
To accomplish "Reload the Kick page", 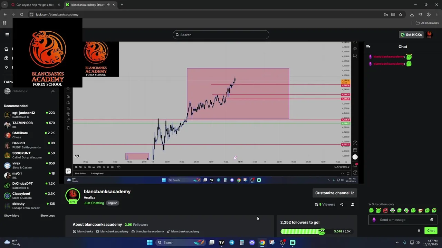I will [21, 14].
